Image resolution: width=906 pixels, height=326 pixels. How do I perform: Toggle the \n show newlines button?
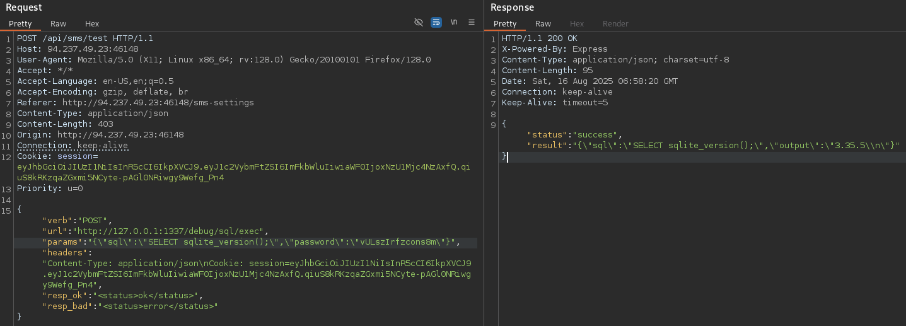pyautogui.click(x=454, y=22)
